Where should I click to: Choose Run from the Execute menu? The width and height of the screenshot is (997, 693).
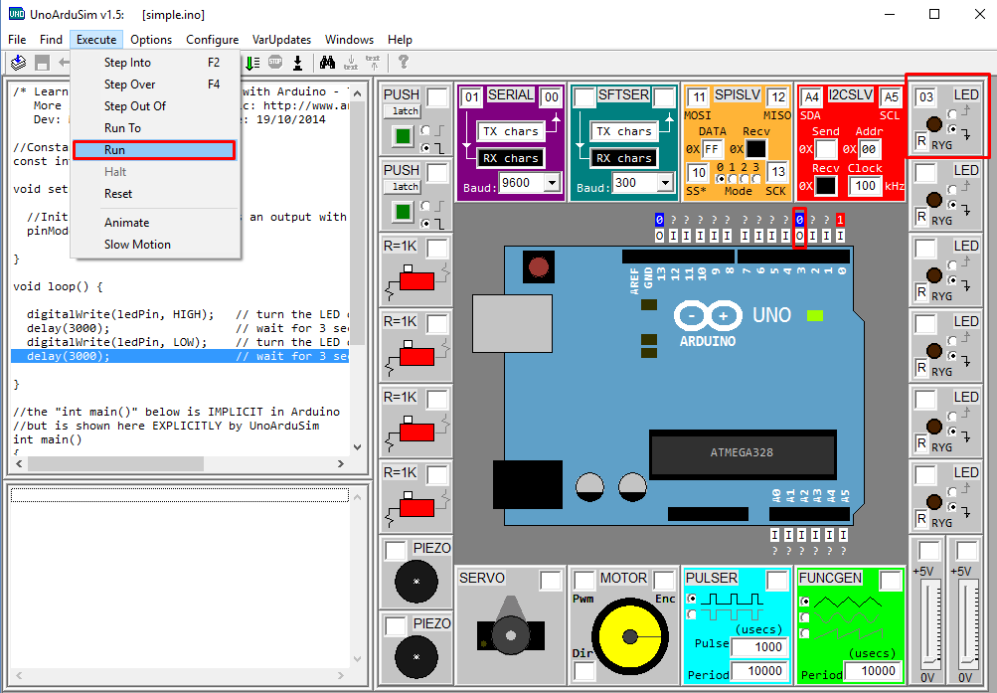tap(154, 150)
